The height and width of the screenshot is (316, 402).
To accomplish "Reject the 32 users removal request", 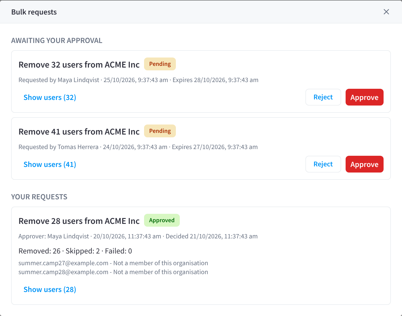I will tap(323, 97).
